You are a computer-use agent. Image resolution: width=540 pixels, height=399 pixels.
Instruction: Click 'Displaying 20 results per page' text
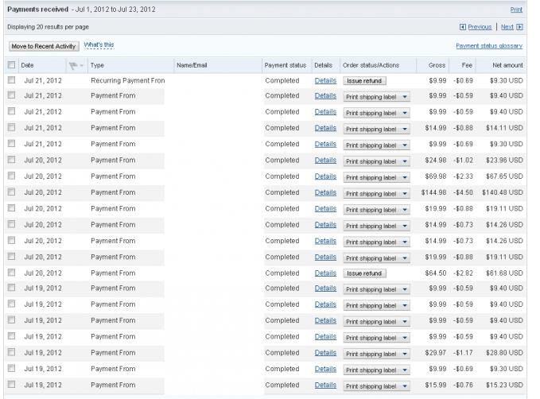(49, 27)
